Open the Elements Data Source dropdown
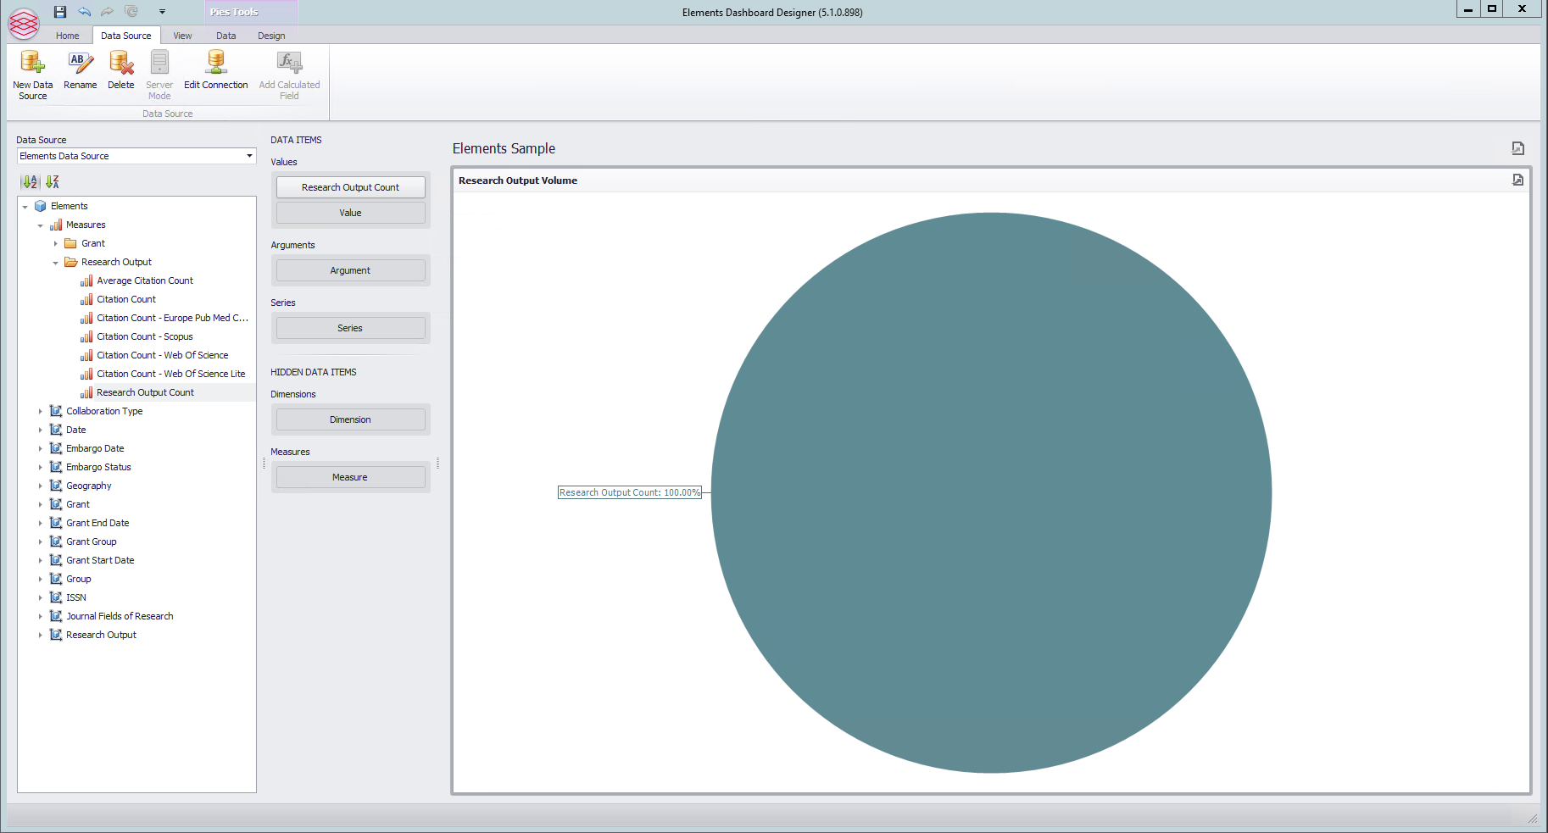This screenshot has width=1548, height=833. point(249,156)
